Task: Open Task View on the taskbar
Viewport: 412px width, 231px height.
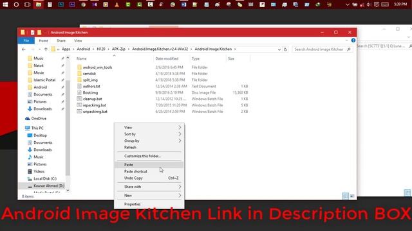Action: (27, 4)
